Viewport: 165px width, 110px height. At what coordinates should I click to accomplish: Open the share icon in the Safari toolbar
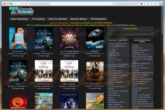148,4
